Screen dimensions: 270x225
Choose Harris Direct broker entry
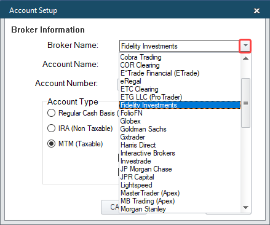coord(180,145)
